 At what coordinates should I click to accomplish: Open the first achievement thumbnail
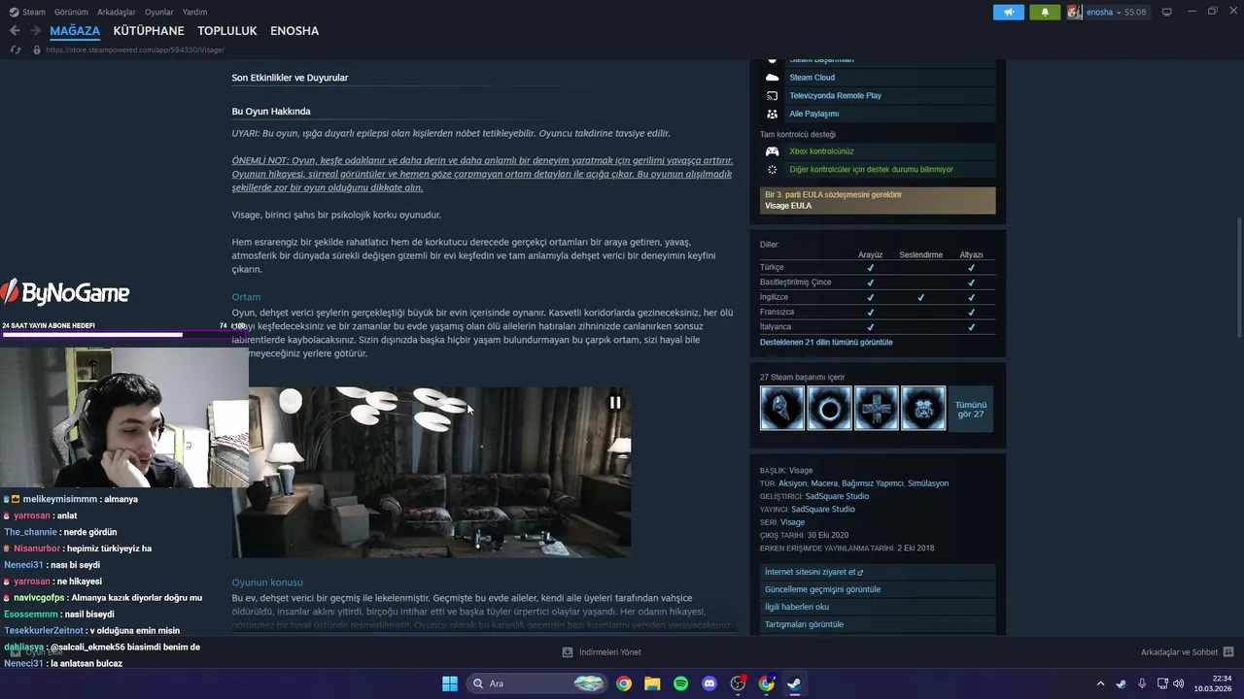click(x=782, y=408)
